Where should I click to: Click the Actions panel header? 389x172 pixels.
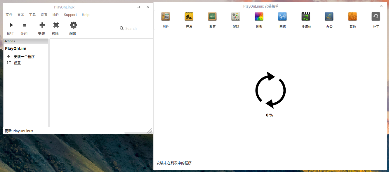[x=26, y=41]
